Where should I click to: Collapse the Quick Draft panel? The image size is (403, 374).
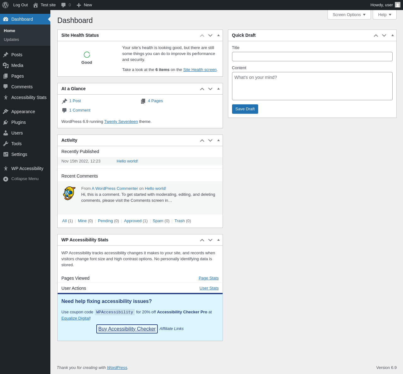pyautogui.click(x=393, y=35)
